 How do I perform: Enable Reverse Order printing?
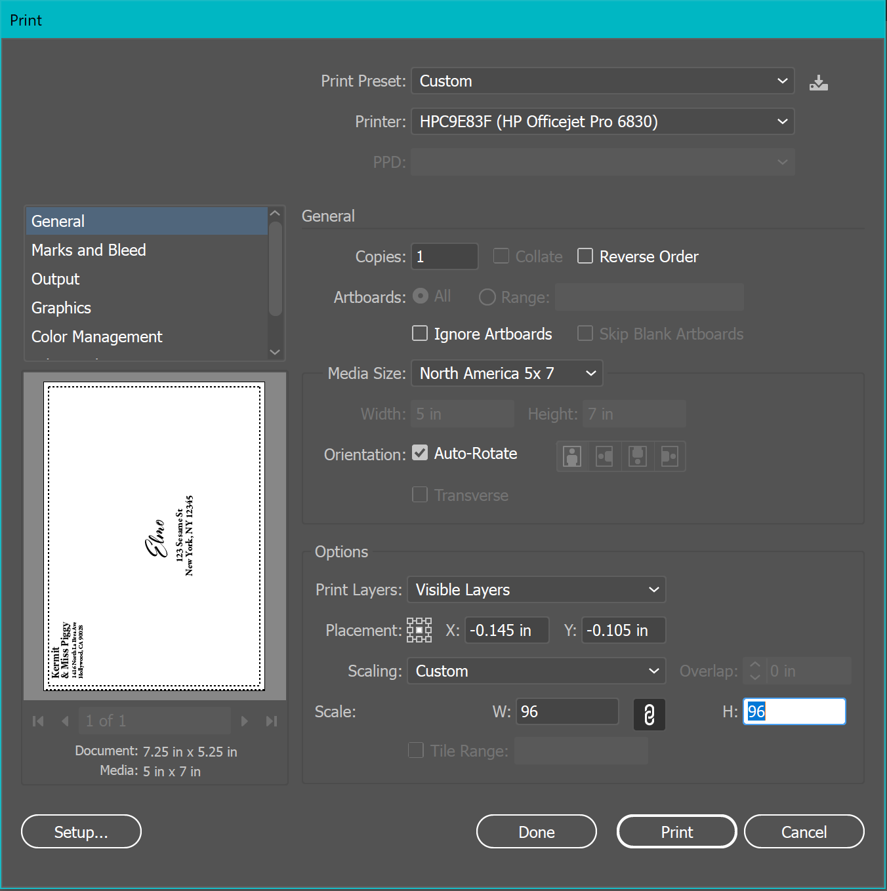pos(585,256)
